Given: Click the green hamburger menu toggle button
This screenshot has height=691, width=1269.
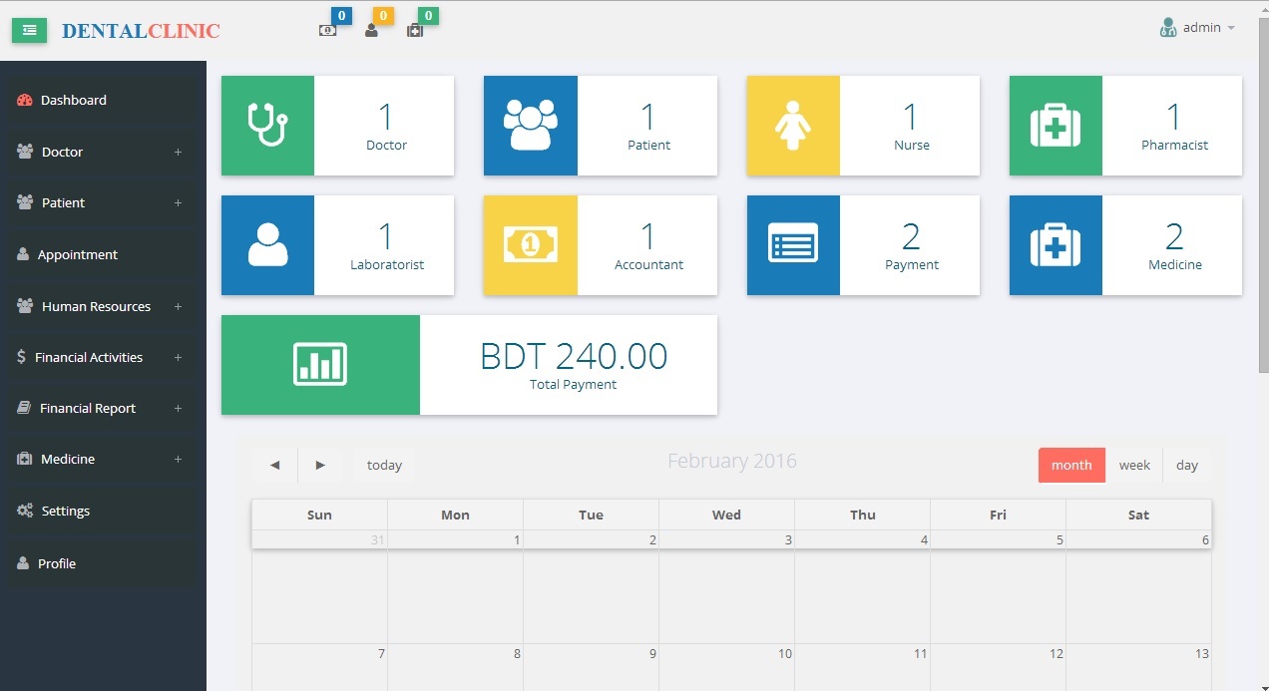Looking at the screenshot, I should click(x=29, y=31).
